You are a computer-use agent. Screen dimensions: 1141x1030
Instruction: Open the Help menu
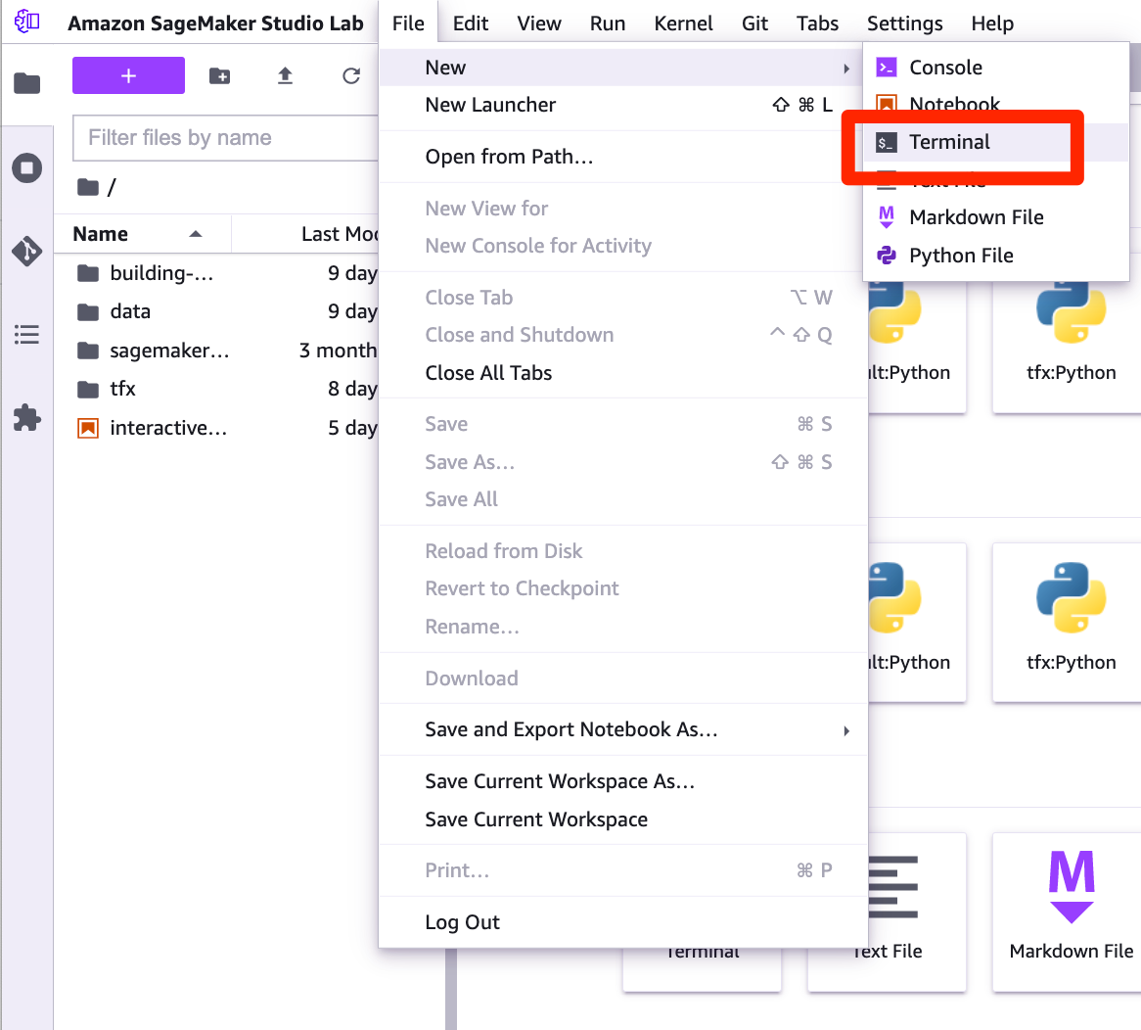point(992,23)
